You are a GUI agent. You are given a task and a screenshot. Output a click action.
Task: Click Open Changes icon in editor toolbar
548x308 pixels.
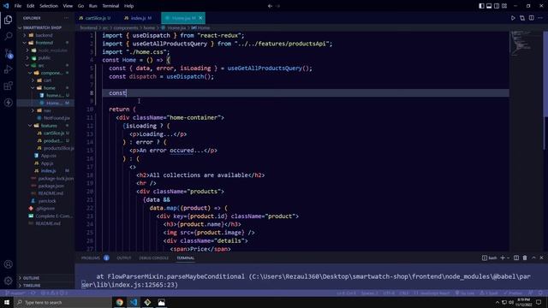[522, 18]
